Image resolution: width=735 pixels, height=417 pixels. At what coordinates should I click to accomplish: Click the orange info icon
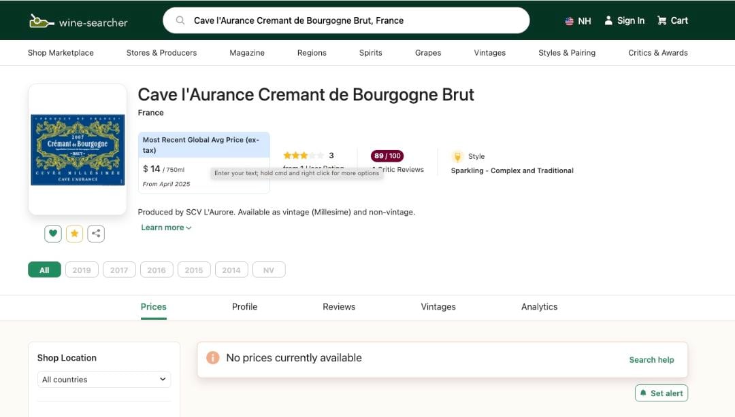click(213, 358)
